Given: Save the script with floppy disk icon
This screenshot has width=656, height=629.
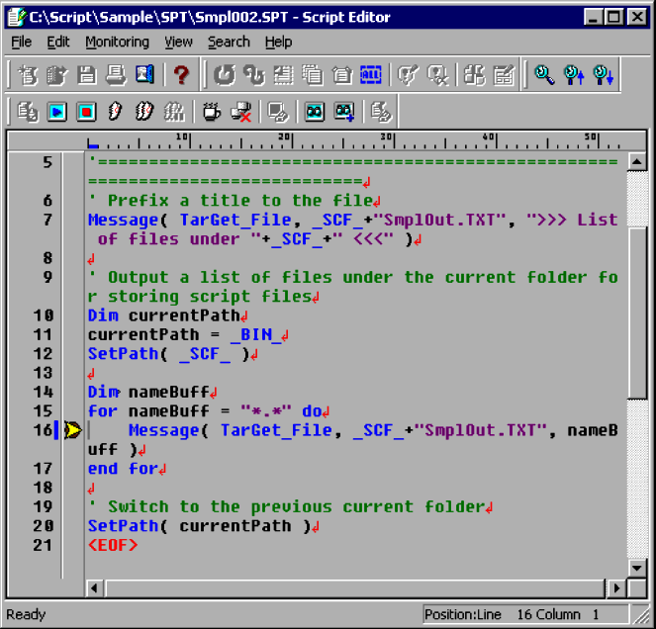Looking at the screenshot, I should 87,75.
